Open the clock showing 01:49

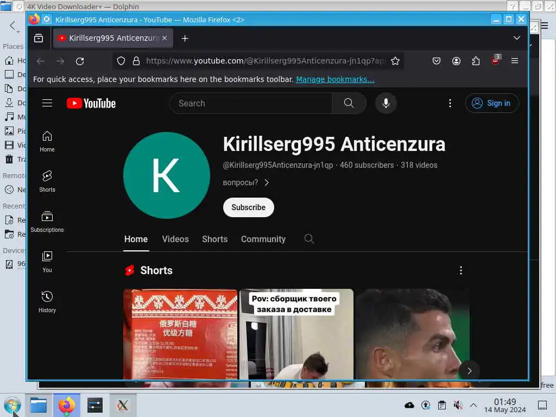[x=505, y=405]
